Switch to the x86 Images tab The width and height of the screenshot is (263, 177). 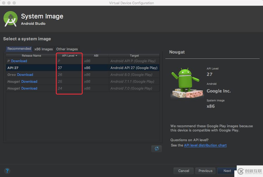tap(43, 49)
